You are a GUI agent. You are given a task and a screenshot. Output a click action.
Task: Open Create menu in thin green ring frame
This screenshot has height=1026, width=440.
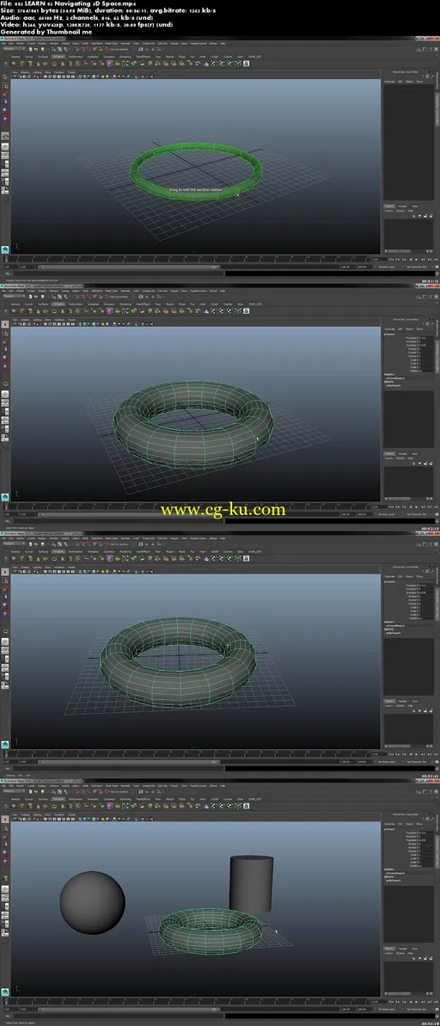coord(30,43)
